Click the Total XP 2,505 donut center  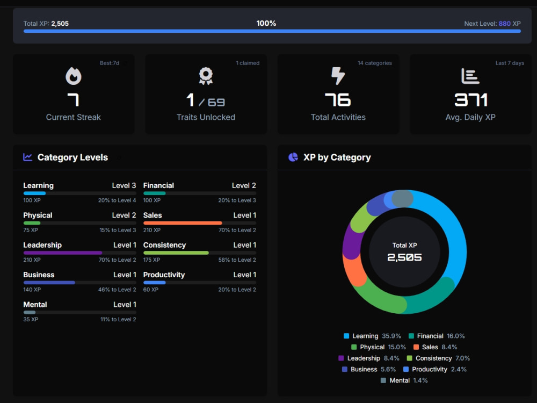point(404,252)
